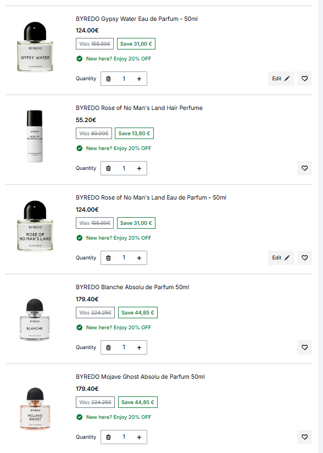Remove Gypsy Water with the trash icon
Screen dimensions: 323x453
(108, 79)
